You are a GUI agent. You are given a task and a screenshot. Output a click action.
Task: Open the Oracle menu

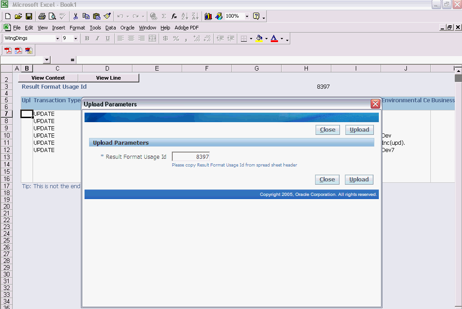coord(127,28)
